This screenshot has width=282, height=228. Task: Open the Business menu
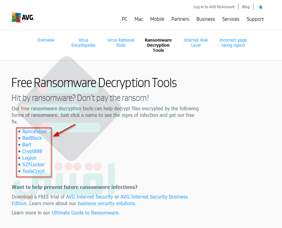[205, 19]
